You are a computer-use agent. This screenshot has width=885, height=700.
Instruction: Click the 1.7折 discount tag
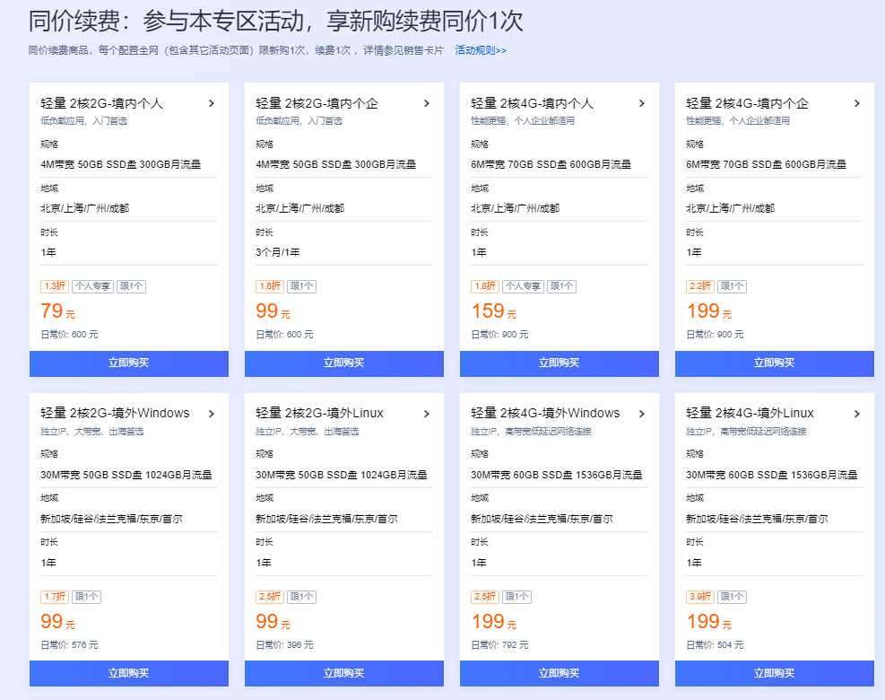pos(55,597)
